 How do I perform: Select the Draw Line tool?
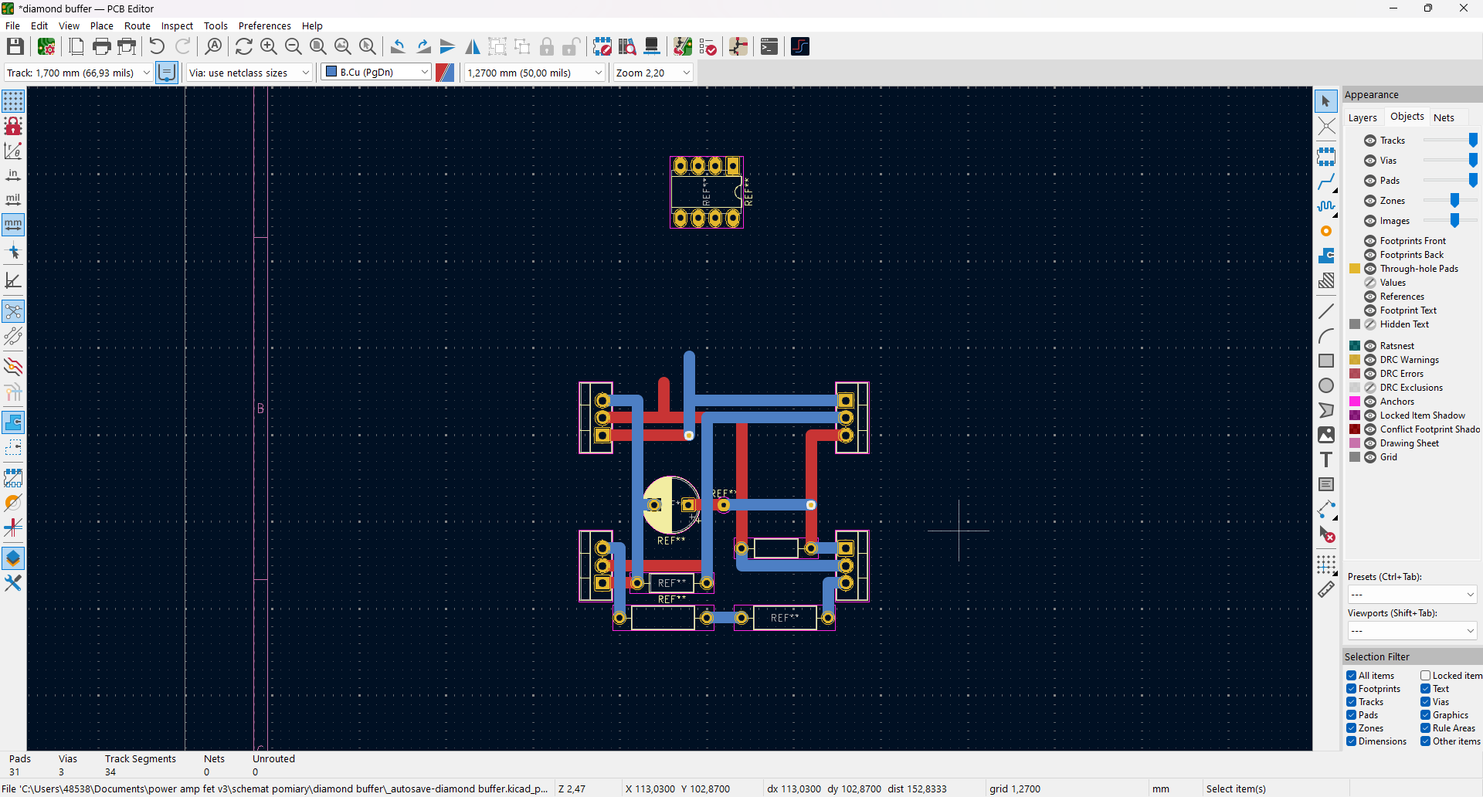pos(1326,311)
